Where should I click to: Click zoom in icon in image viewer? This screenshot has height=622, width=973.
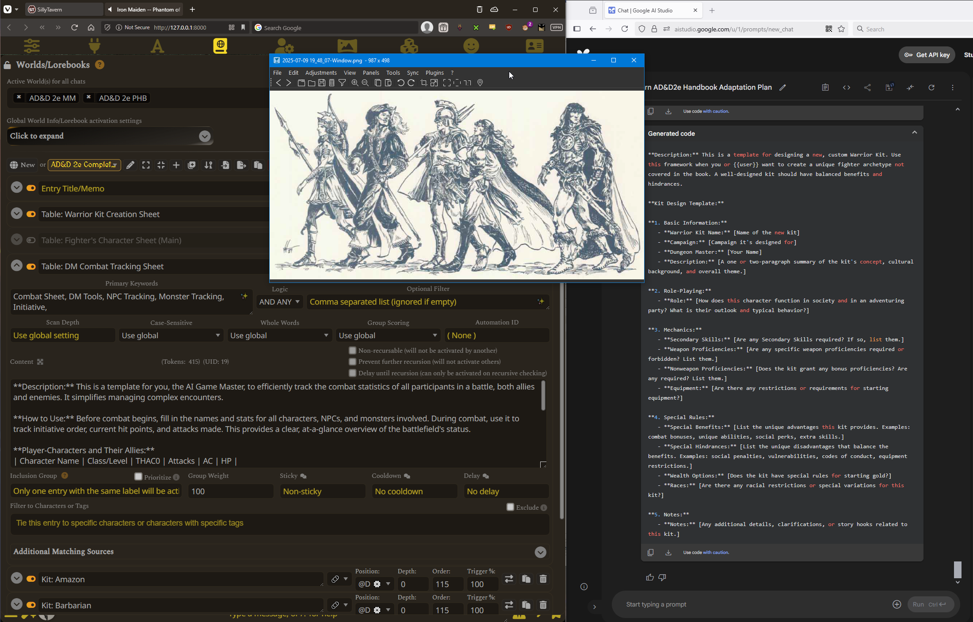tap(355, 83)
